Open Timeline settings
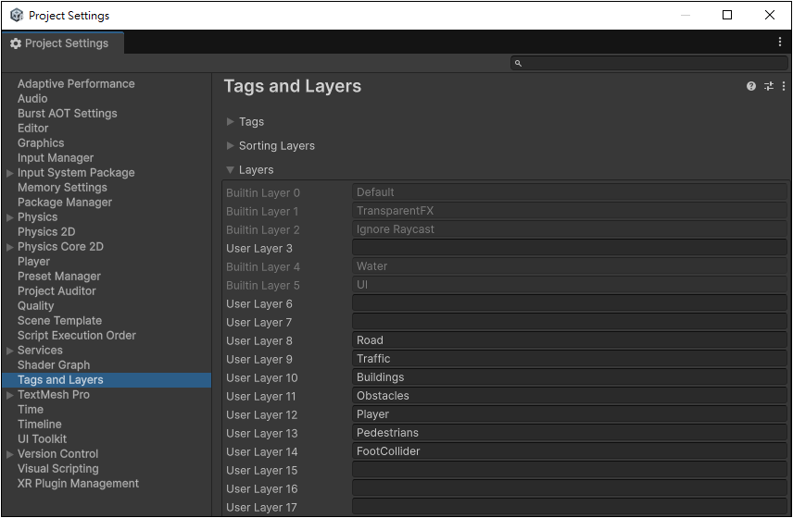The image size is (793, 518). coord(40,424)
